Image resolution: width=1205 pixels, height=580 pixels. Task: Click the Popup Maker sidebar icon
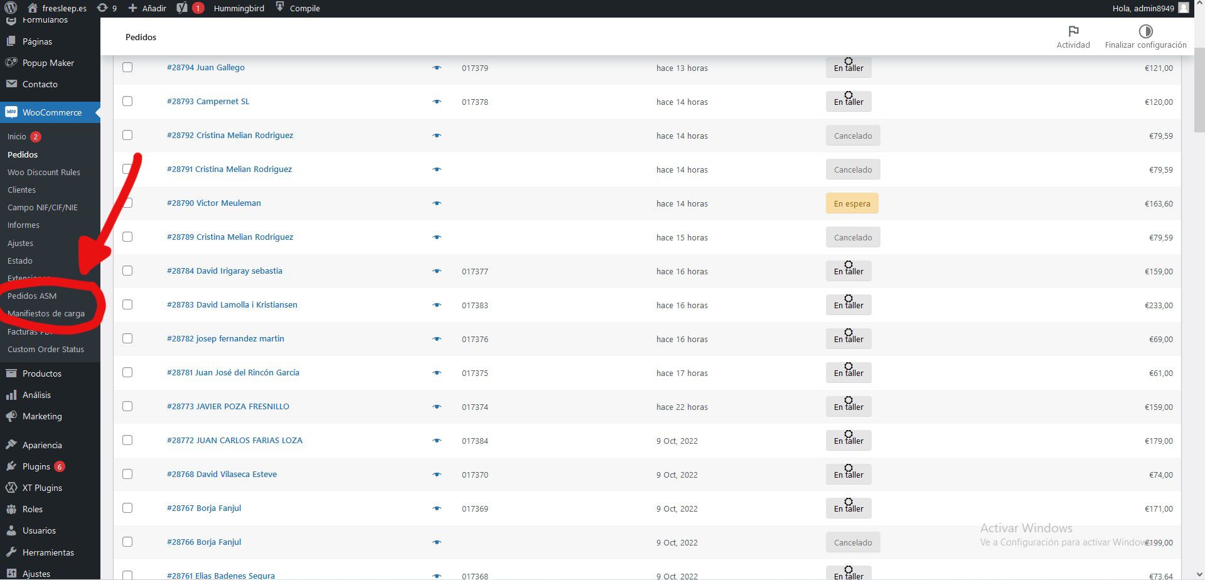tap(11, 63)
